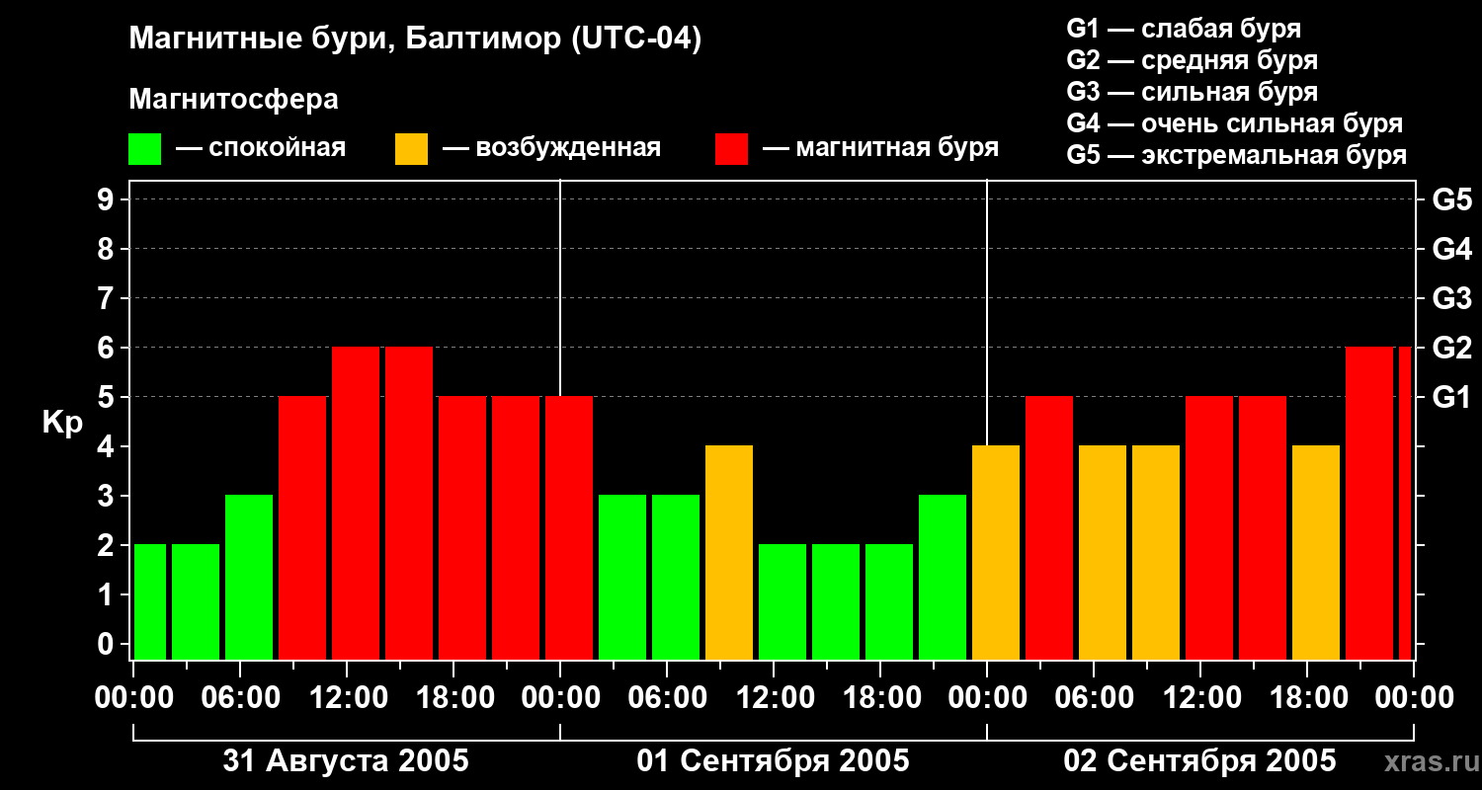Click the 00:00 label starting 01 Сентября
1482x790 pixels.
click(x=560, y=698)
